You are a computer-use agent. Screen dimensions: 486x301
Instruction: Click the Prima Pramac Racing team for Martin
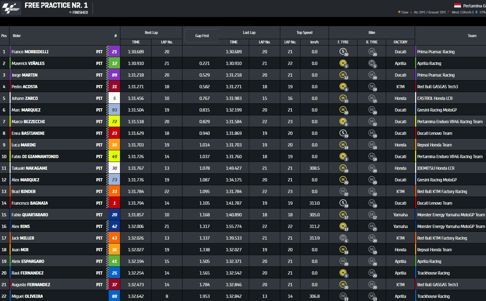[x=436, y=75]
